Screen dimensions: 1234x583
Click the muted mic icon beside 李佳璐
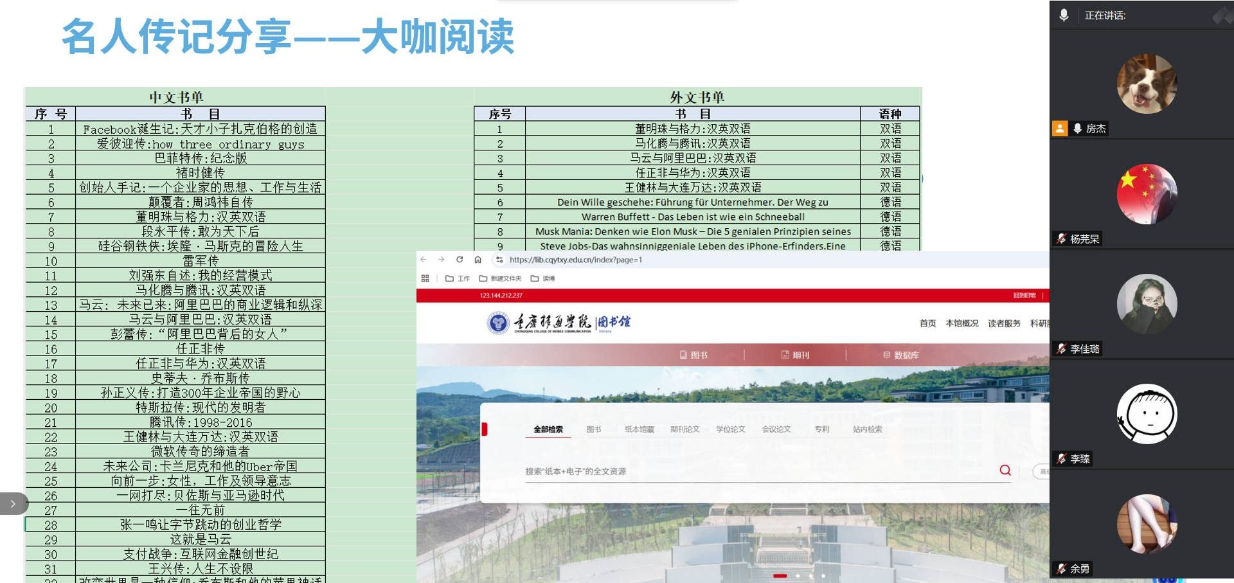click(x=1061, y=349)
